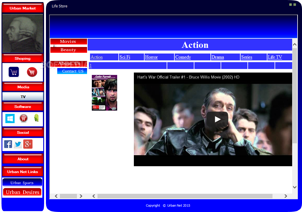Open the Comedy genre link
The image size is (302, 212).
click(x=183, y=57)
